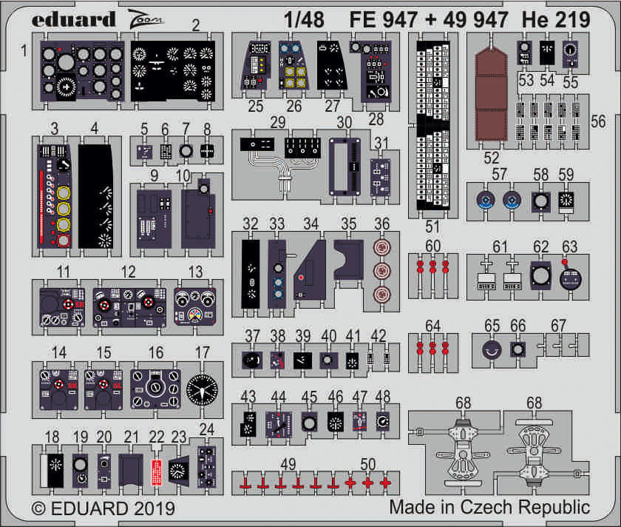Select part 63 round gauge with red knob
The height and width of the screenshot is (527, 621).
tap(570, 276)
